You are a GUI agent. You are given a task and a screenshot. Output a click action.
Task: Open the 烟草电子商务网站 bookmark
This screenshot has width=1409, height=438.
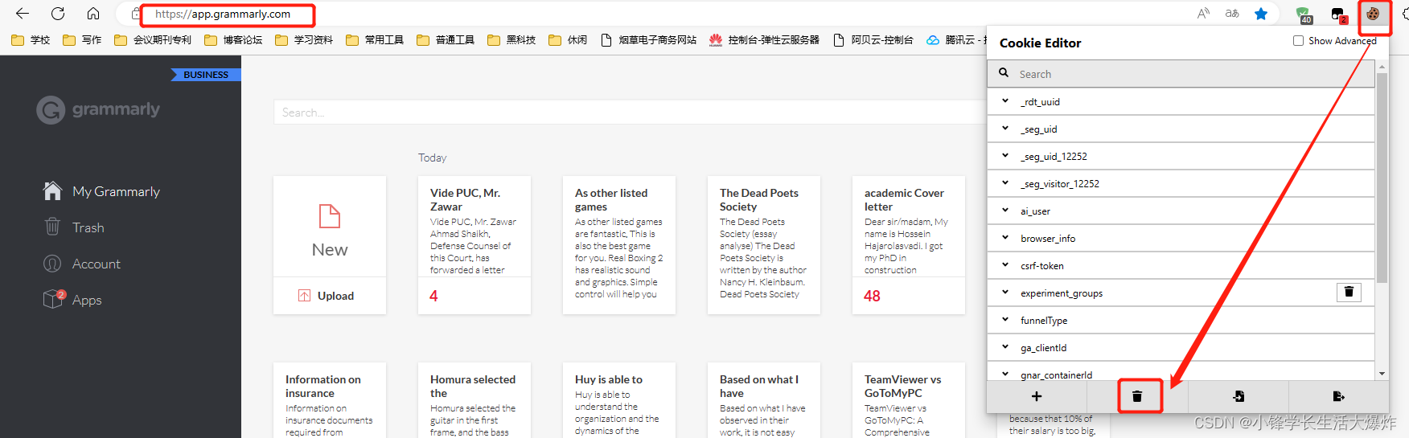(x=649, y=39)
